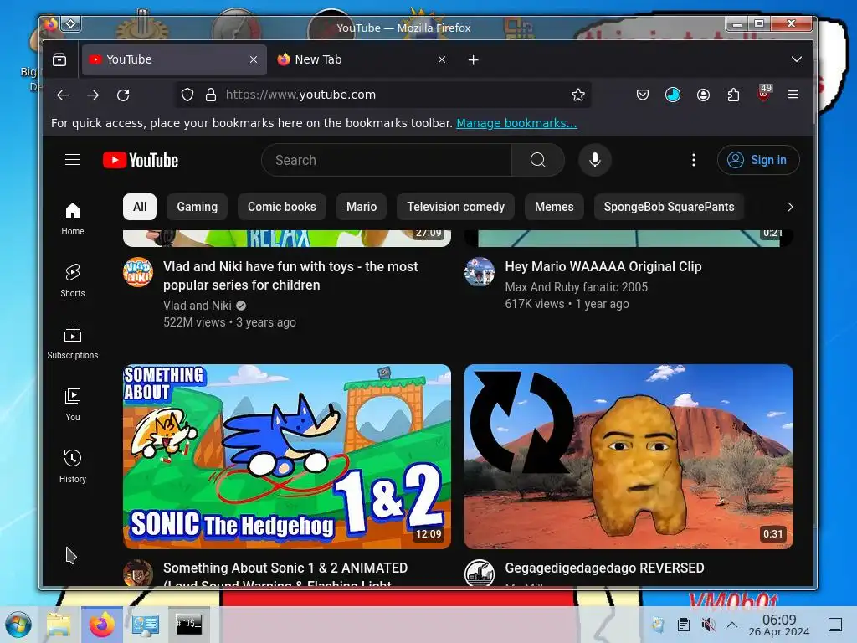Reload the current page
This screenshot has height=643, width=857.
(123, 95)
